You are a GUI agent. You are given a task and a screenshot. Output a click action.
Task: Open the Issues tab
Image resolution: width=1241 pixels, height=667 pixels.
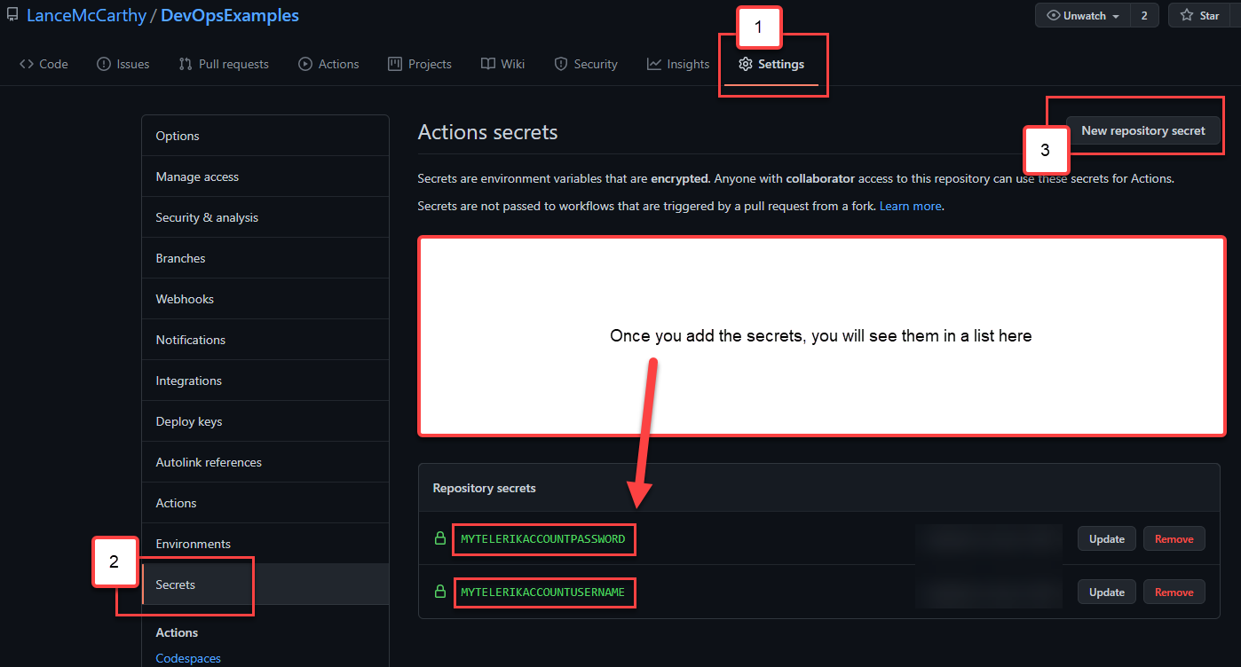123,64
